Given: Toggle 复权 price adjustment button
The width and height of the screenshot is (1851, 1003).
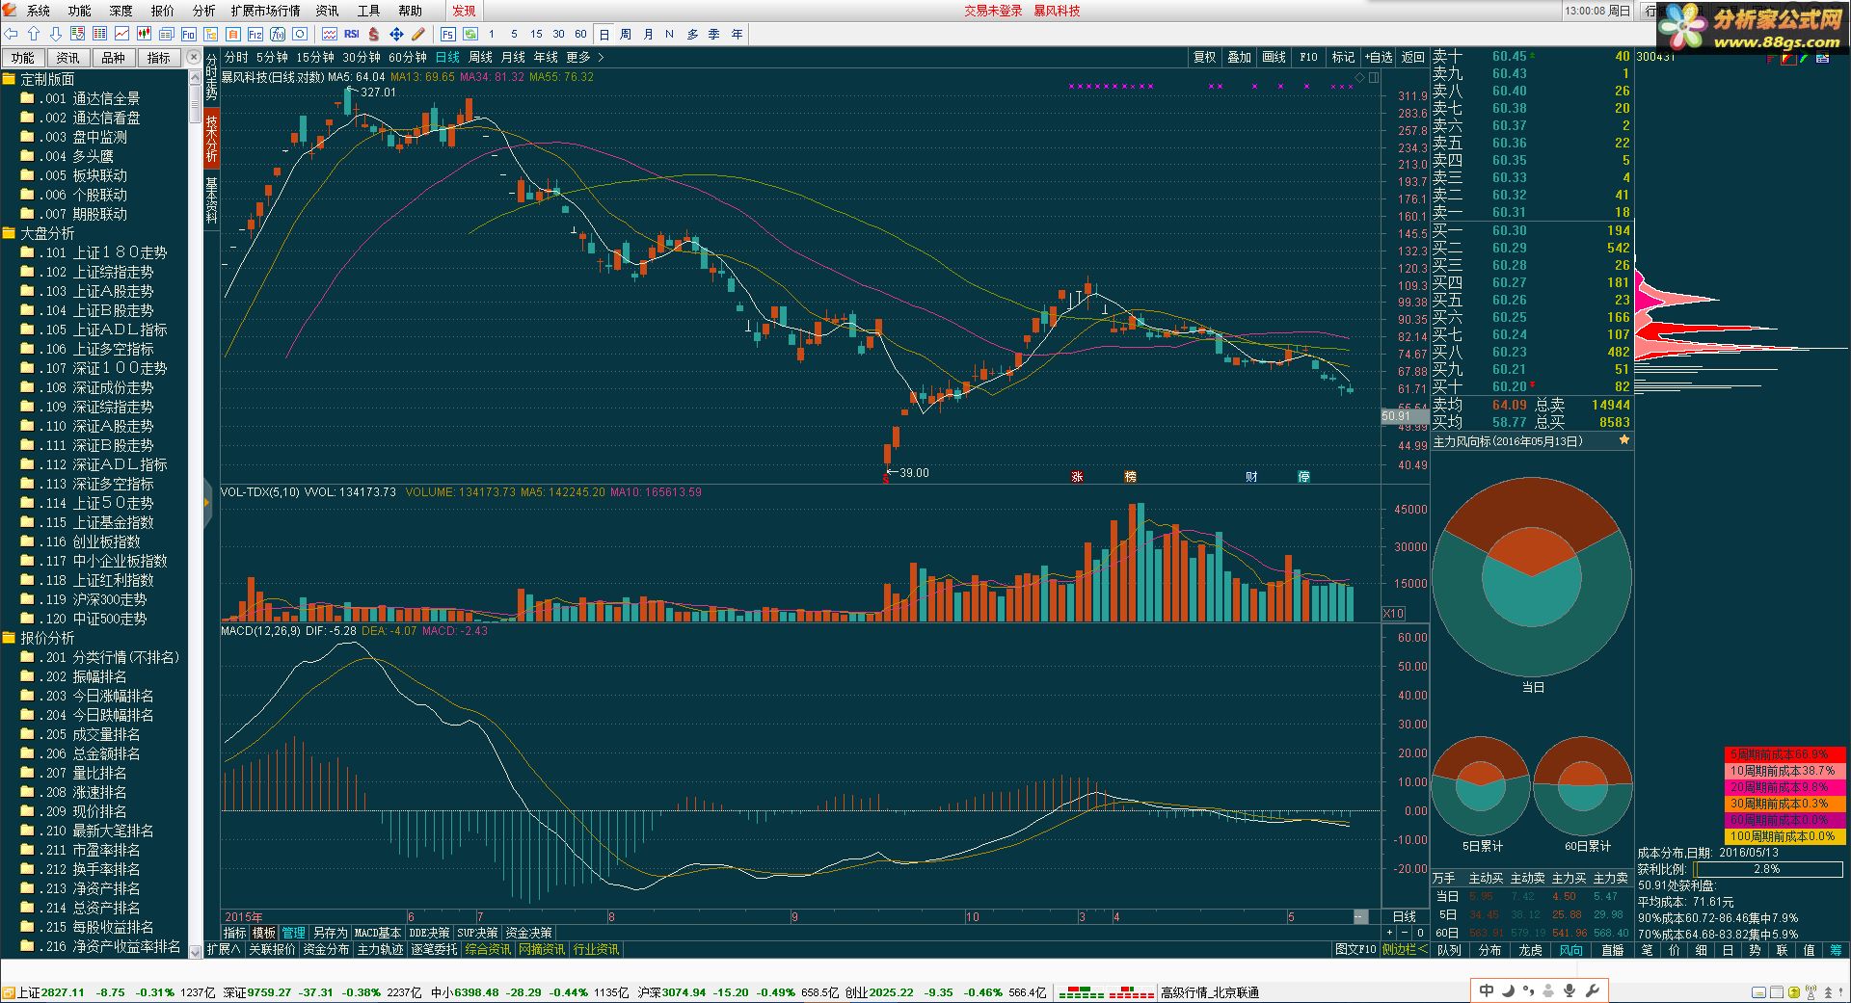Looking at the screenshot, I should click(1205, 58).
